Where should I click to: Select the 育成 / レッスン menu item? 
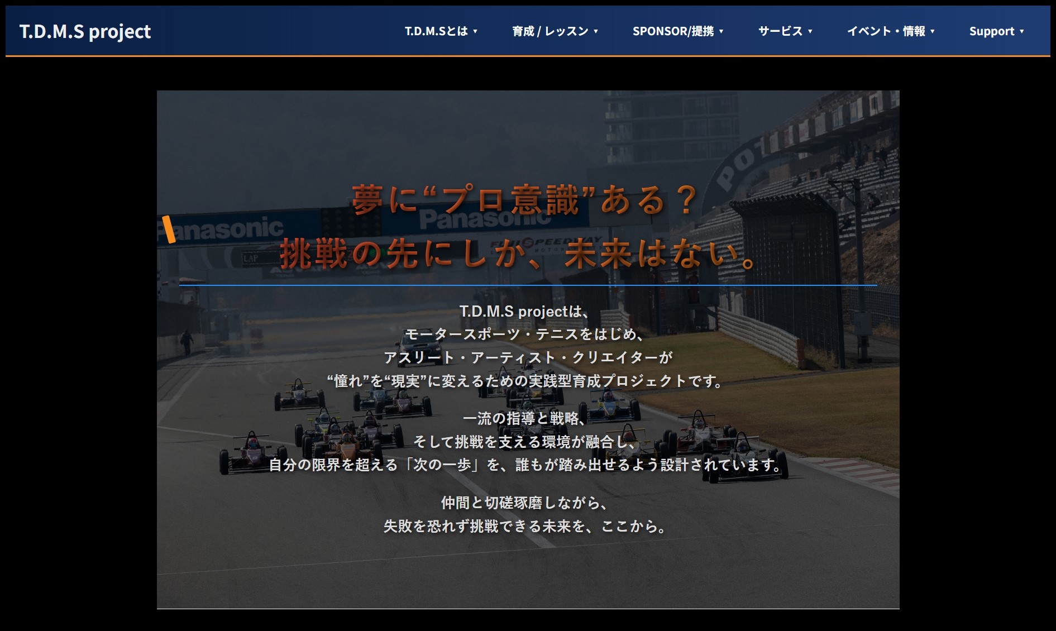click(550, 32)
